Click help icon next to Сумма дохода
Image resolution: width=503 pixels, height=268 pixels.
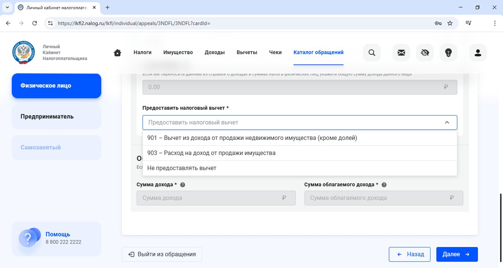tap(182, 185)
